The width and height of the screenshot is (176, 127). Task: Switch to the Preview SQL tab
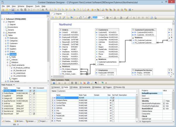click(x=119, y=87)
